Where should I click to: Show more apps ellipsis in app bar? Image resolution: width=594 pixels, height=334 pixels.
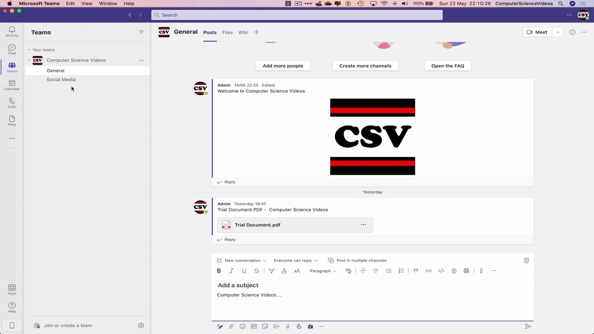12,138
